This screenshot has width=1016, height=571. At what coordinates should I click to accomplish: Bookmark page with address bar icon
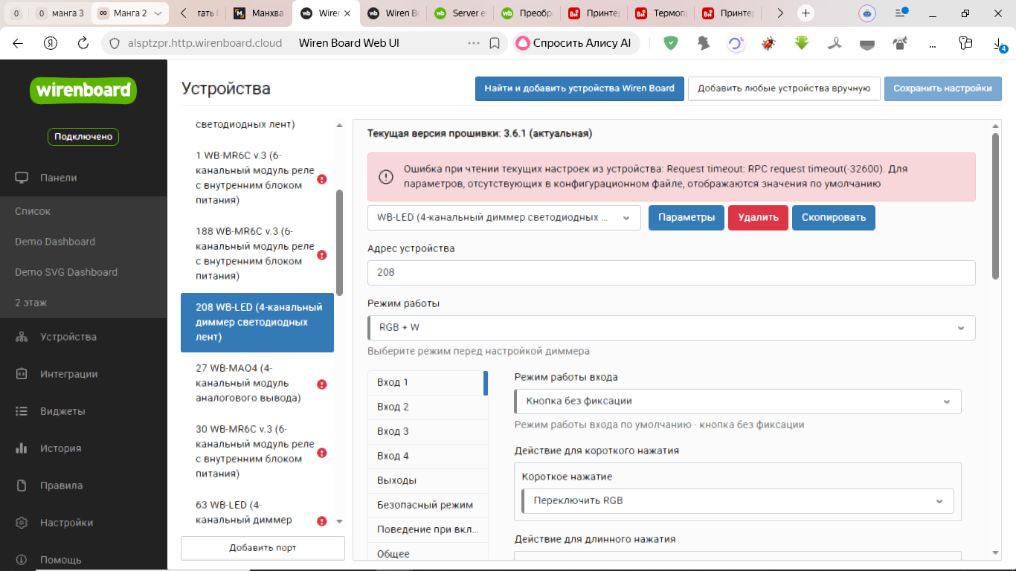coord(494,43)
